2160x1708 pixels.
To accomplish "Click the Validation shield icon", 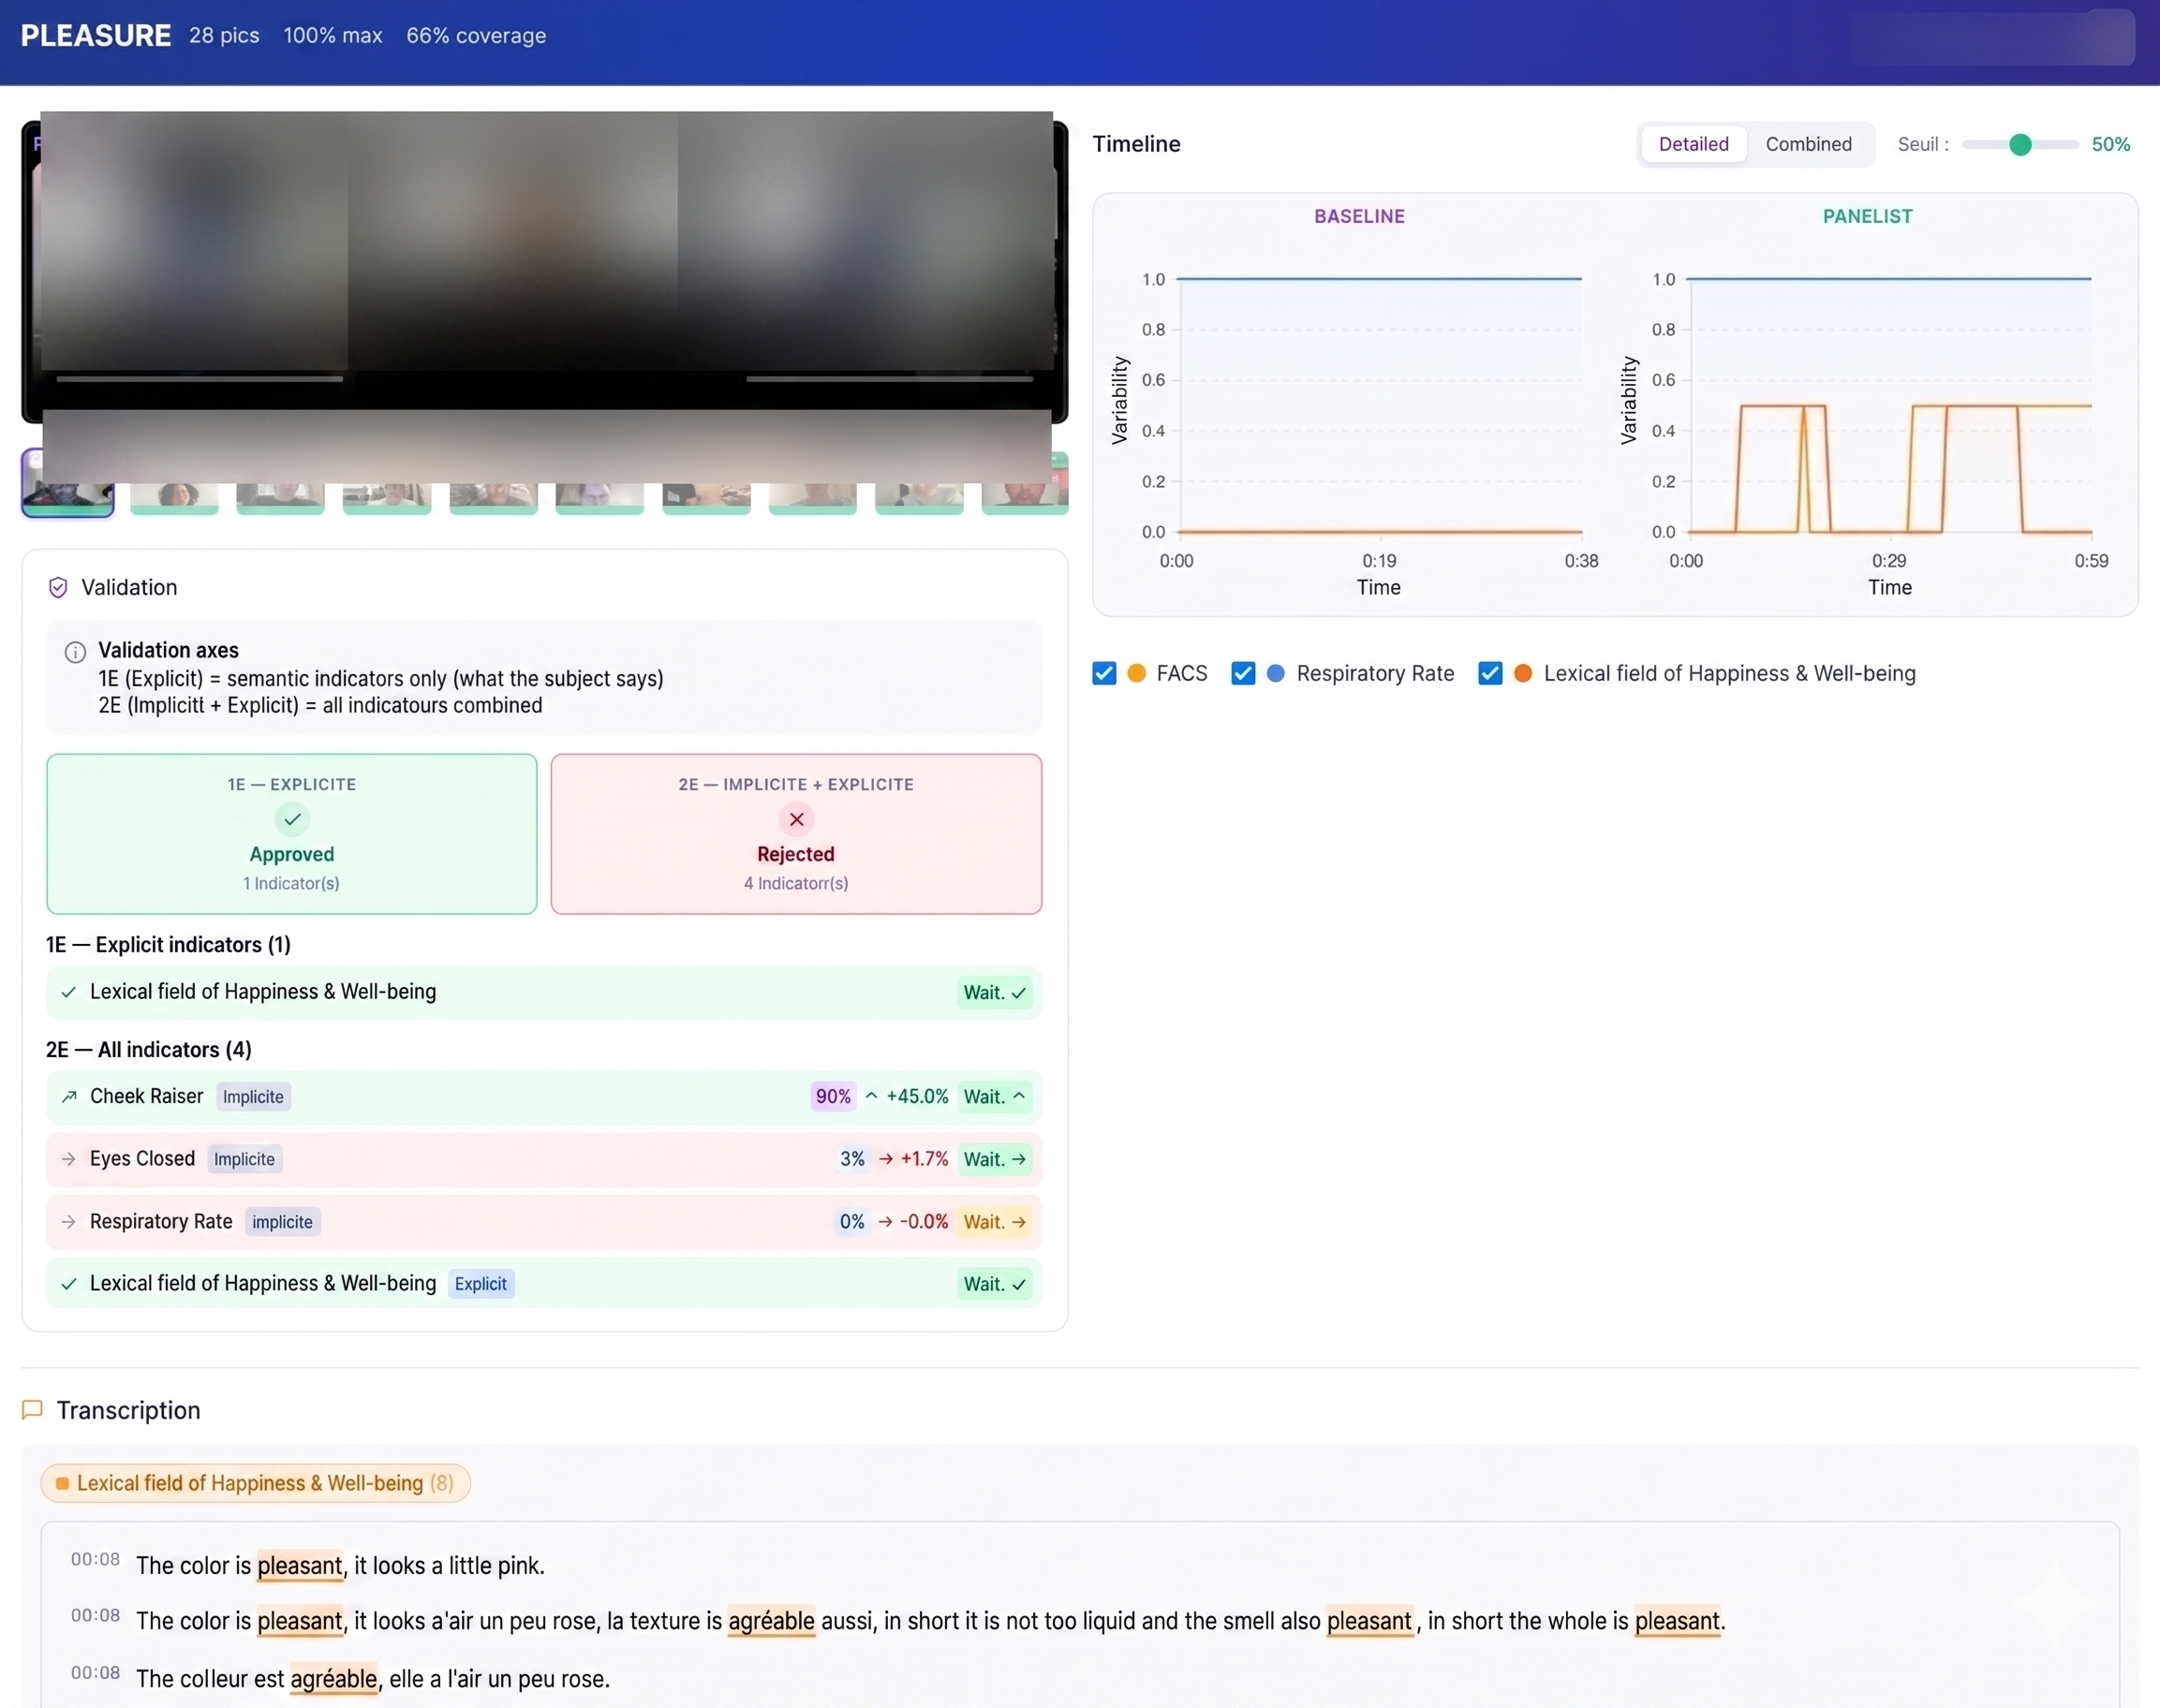I will [x=57, y=587].
